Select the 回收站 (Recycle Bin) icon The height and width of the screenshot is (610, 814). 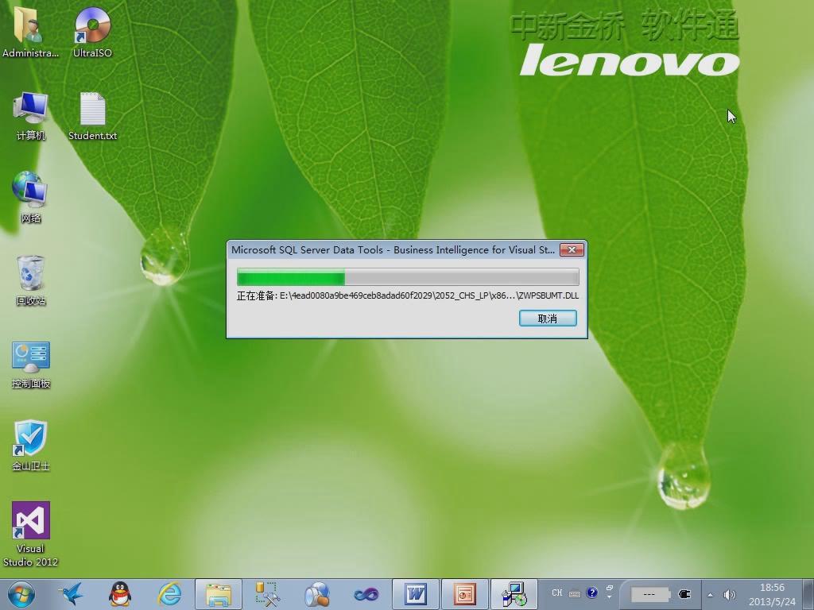point(31,280)
